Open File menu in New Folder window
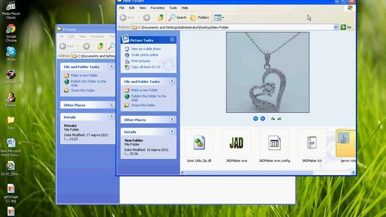The width and height of the screenshot is (386, 217). (122, 8)
